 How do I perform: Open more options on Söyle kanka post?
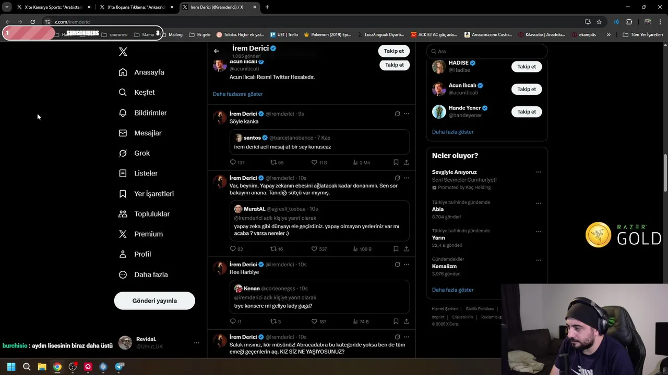pos(407,114)
